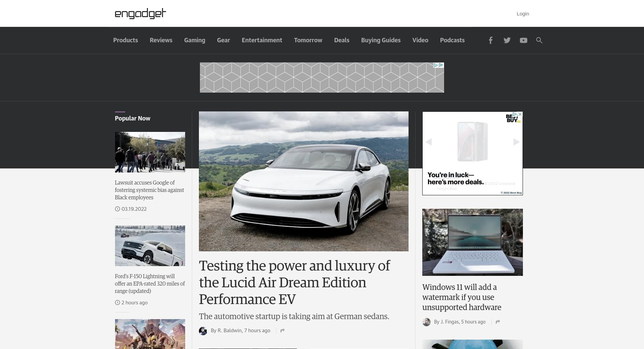This screenshot has height=349, width=644.
Task: Go to the Tomorrow section
Action: click(308, 40)
